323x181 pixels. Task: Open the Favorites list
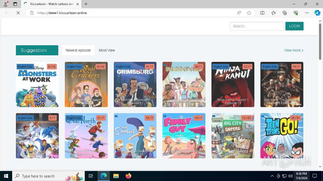coord(274,13)
